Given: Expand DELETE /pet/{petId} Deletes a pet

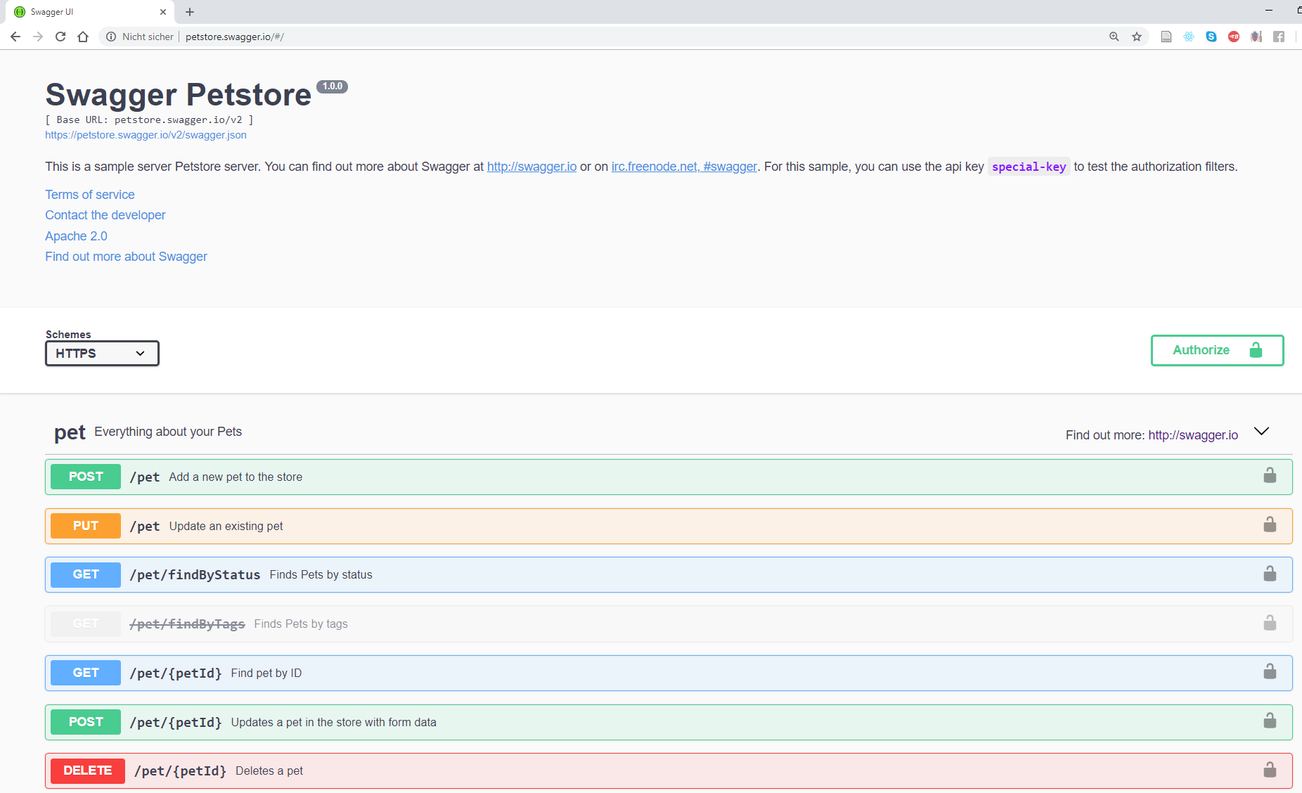Looking at the screenshot, I should click(x=669, y=771).
